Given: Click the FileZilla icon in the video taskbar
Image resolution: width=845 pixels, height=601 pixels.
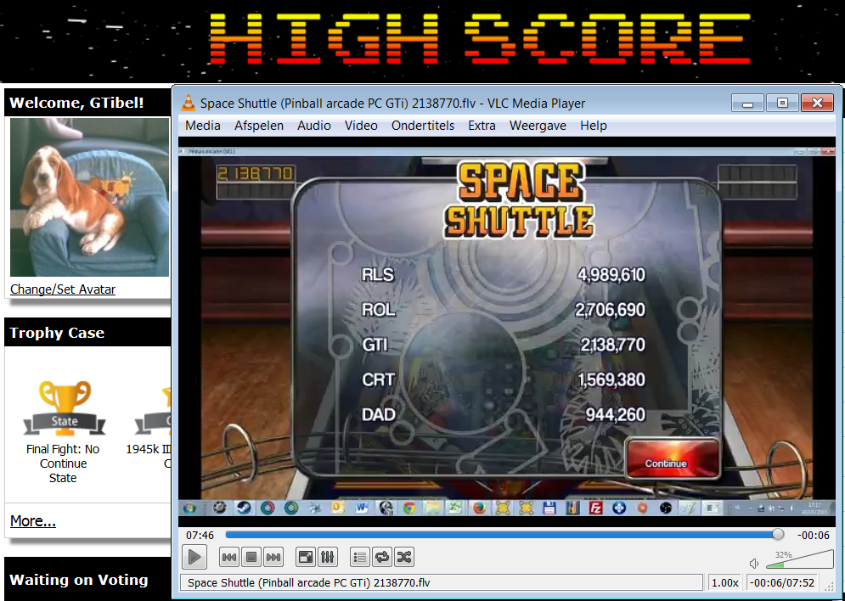Looking at the screenshot, I should pyautogui.click(x=595, y=508).
